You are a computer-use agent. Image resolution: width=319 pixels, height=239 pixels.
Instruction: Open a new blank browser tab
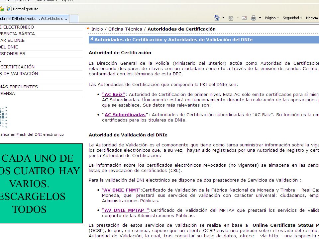74,19
